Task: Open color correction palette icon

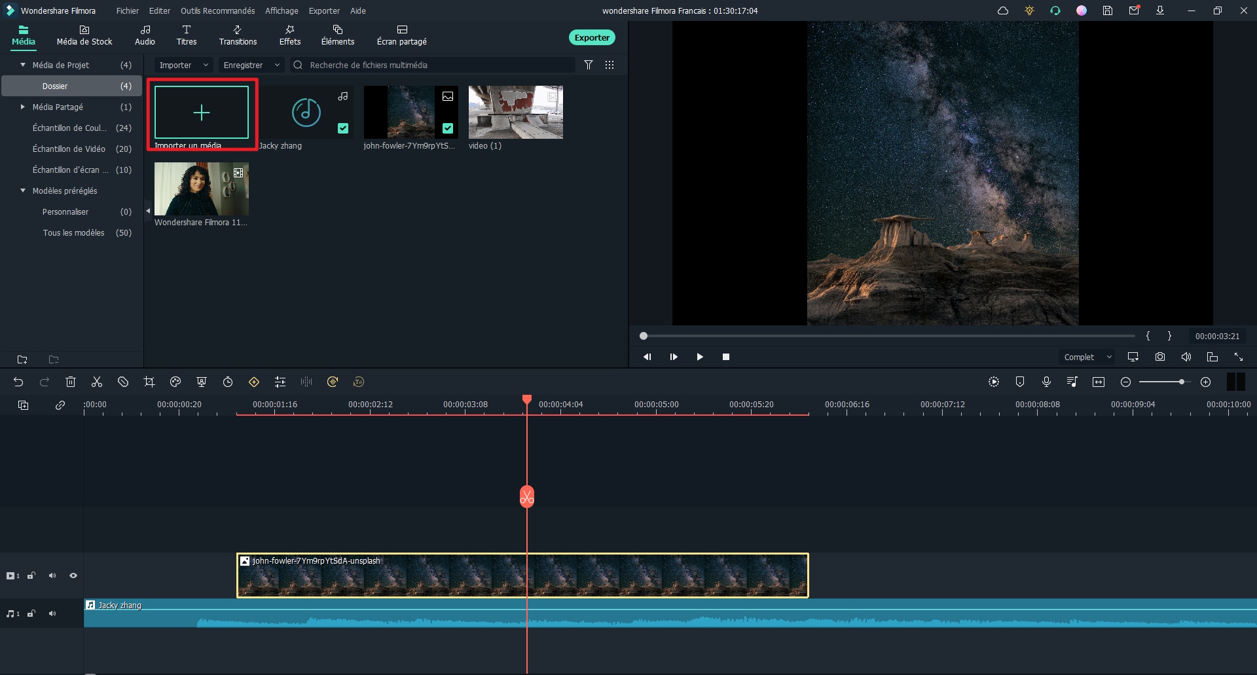Action: pyautogui.click(x=175, y=382)
